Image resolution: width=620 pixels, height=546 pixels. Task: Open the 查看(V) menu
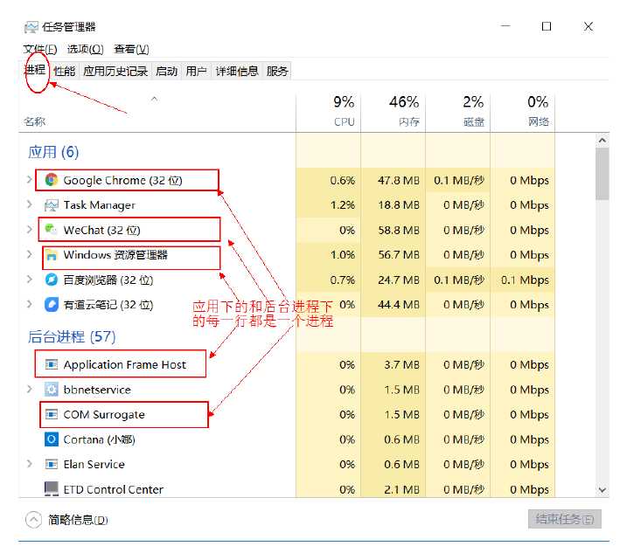point(131,50)
